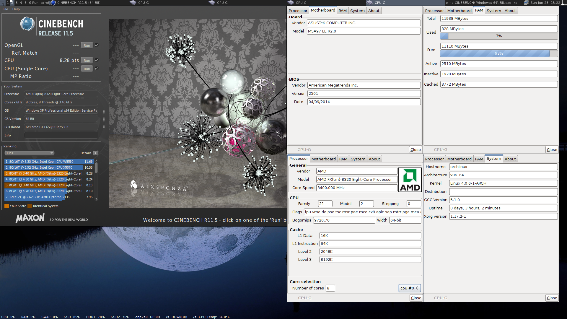The image size is (567, 319).
Task: Click the wine CINEBENCH taskbar entry
Action: pyautogui.click(x=483, y=3)
